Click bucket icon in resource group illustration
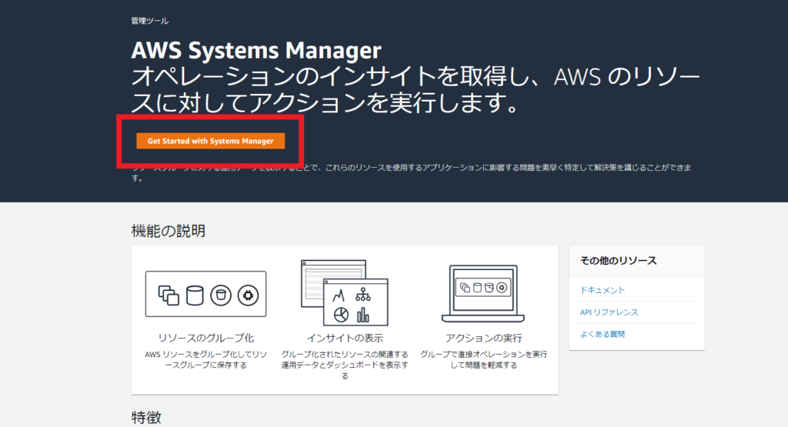Image resolution: width=788 pixels, height=427 pixels. pyautogui.click(x=221, y=294)
